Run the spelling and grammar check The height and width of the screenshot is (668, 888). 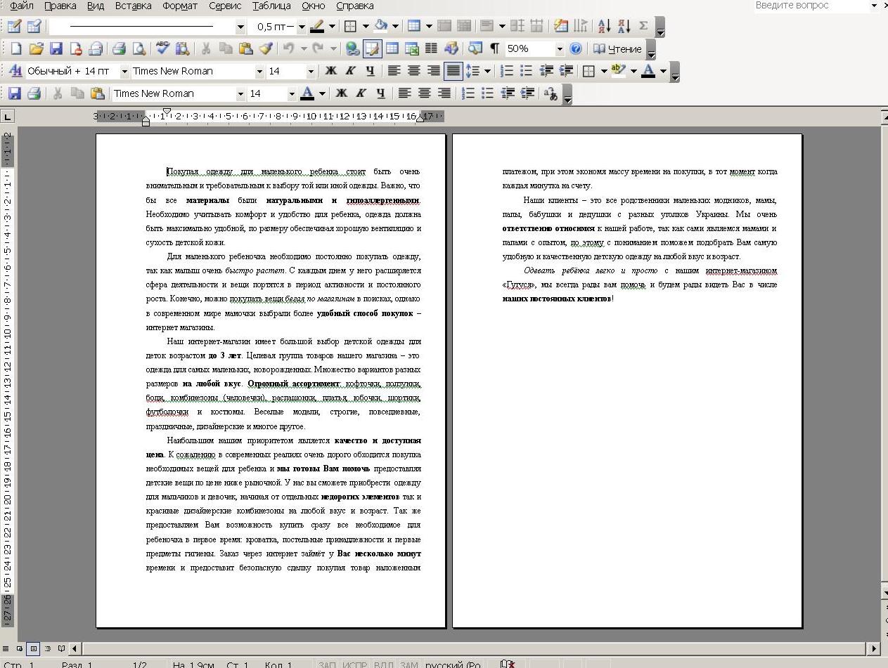coord(163,48)
